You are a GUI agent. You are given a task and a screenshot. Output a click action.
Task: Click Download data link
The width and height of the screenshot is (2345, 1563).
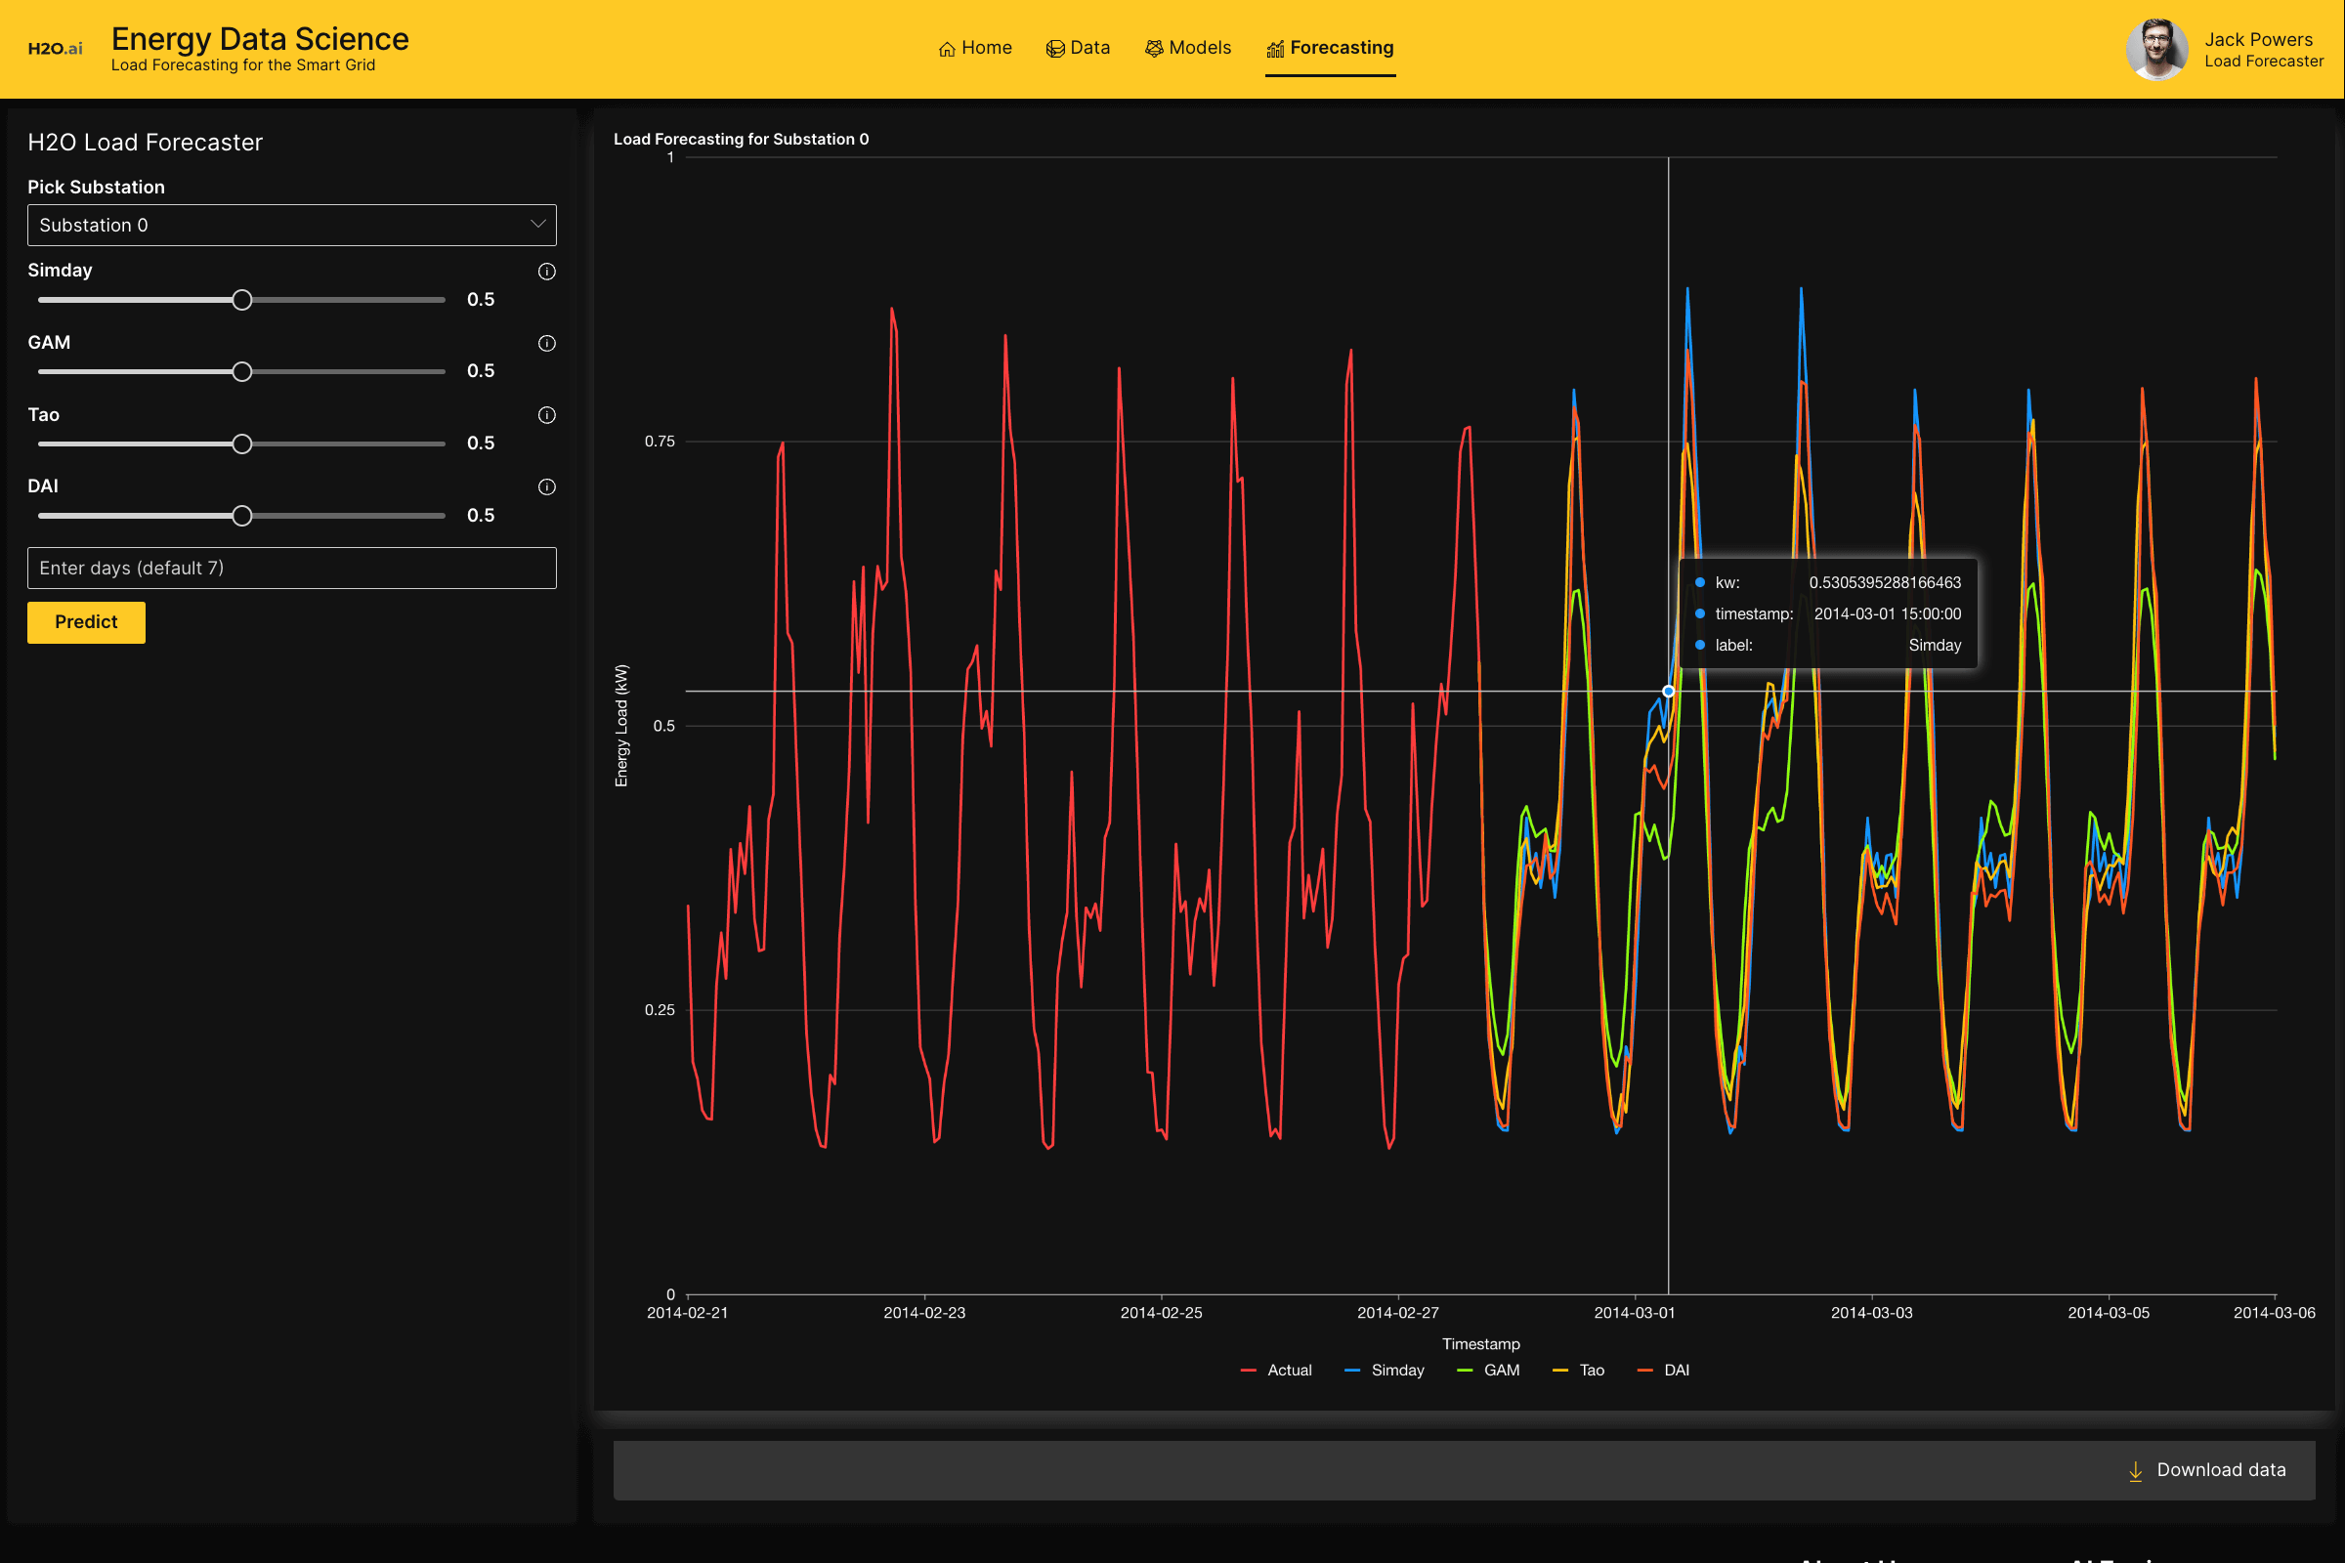pyautogui.click(x=2220, y=1469)
